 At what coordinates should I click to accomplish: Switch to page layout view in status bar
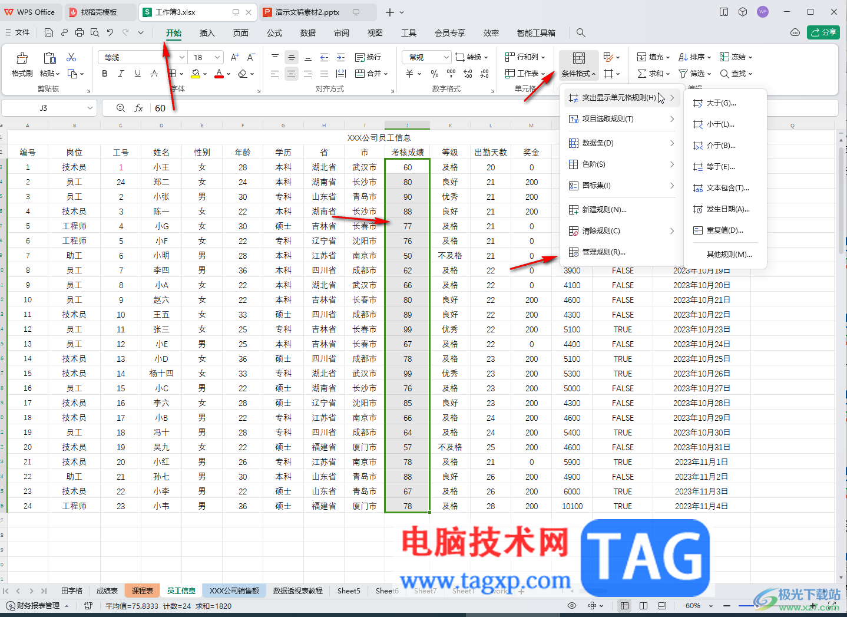(643, 606)
